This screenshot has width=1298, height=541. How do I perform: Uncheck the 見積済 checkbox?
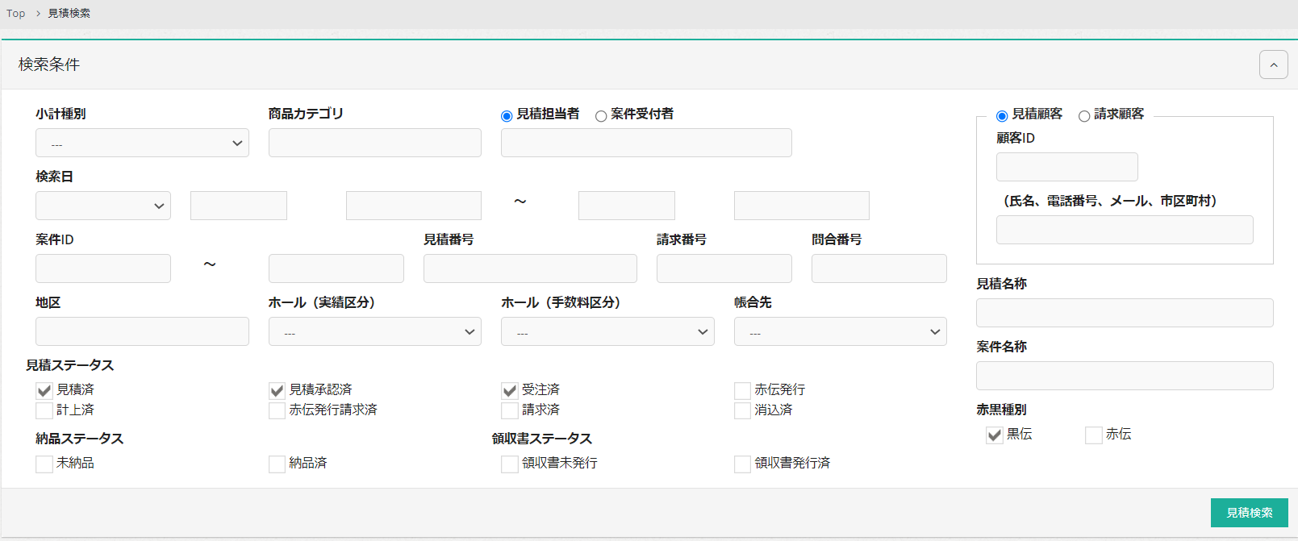tap(44, 391)
